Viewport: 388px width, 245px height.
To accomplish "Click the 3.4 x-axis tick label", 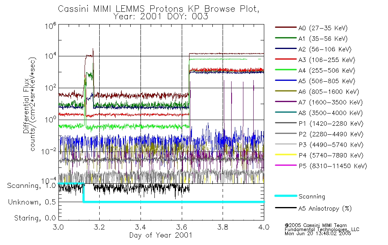I will [x=140, y=227].
